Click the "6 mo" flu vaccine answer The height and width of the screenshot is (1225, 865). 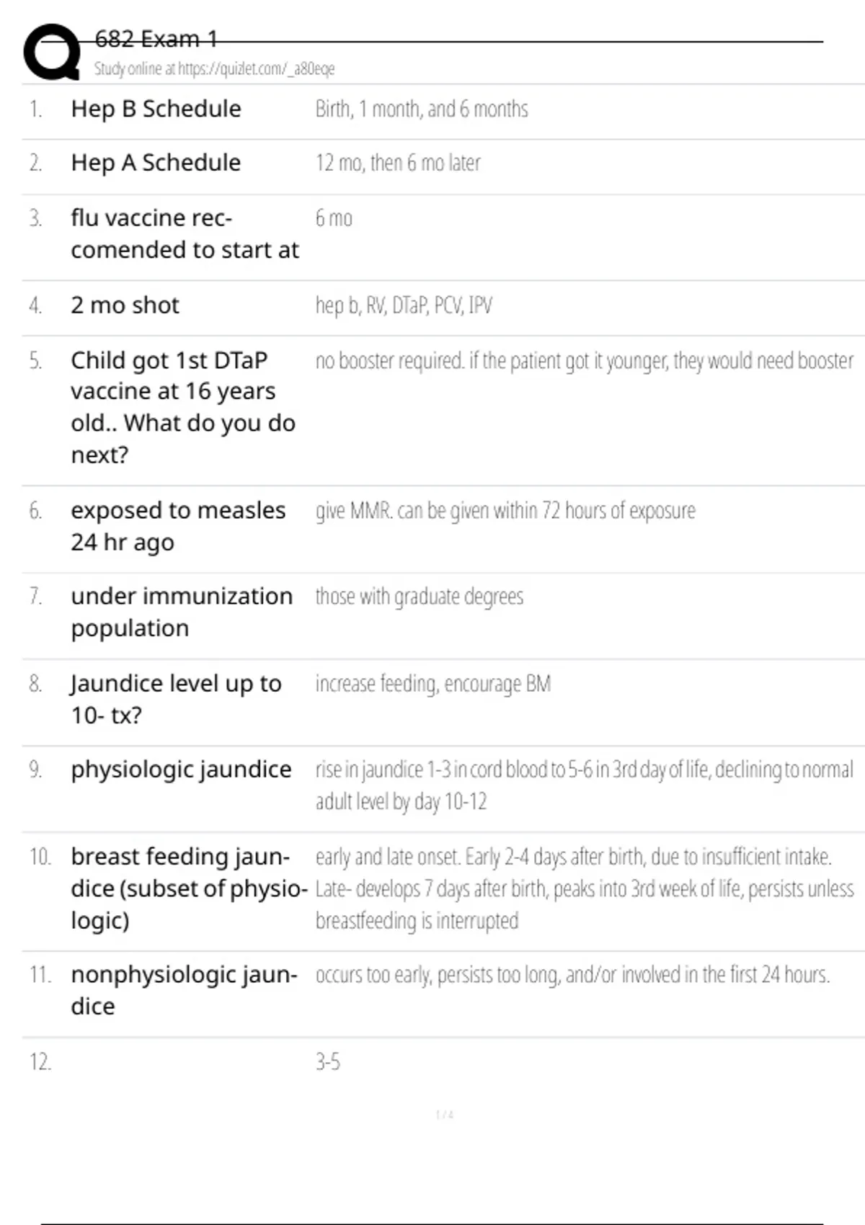(x=334, y=218)
